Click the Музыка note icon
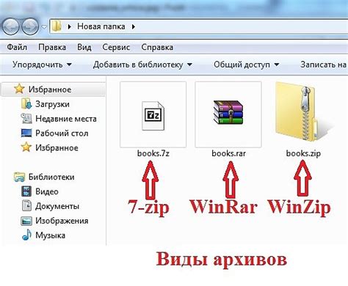The width and height of the screenshot is (348, 286). [x=26, y=235]
